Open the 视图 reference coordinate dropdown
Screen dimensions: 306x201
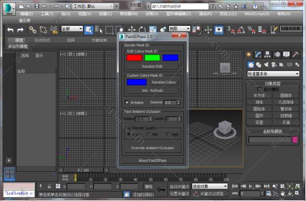pyautogui.click(x=180, y=29)
